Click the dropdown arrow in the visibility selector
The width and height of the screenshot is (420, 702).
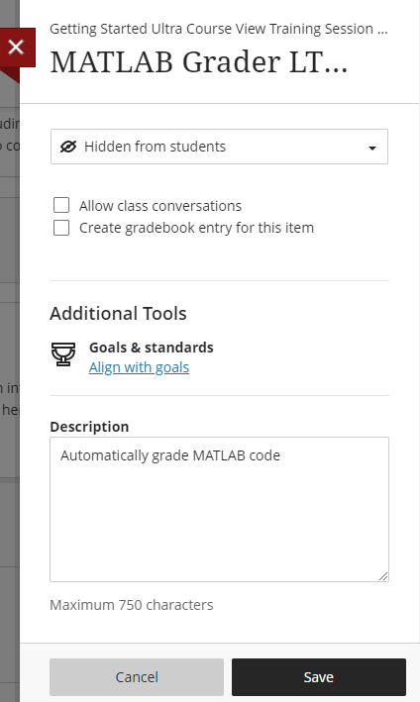tap(372, 149)
